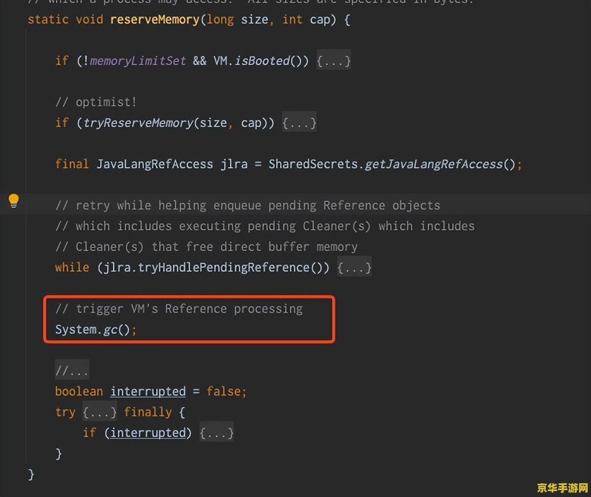591x497 pixels.
Task: Click the reserveMemory method name
Action: point(155,20)
